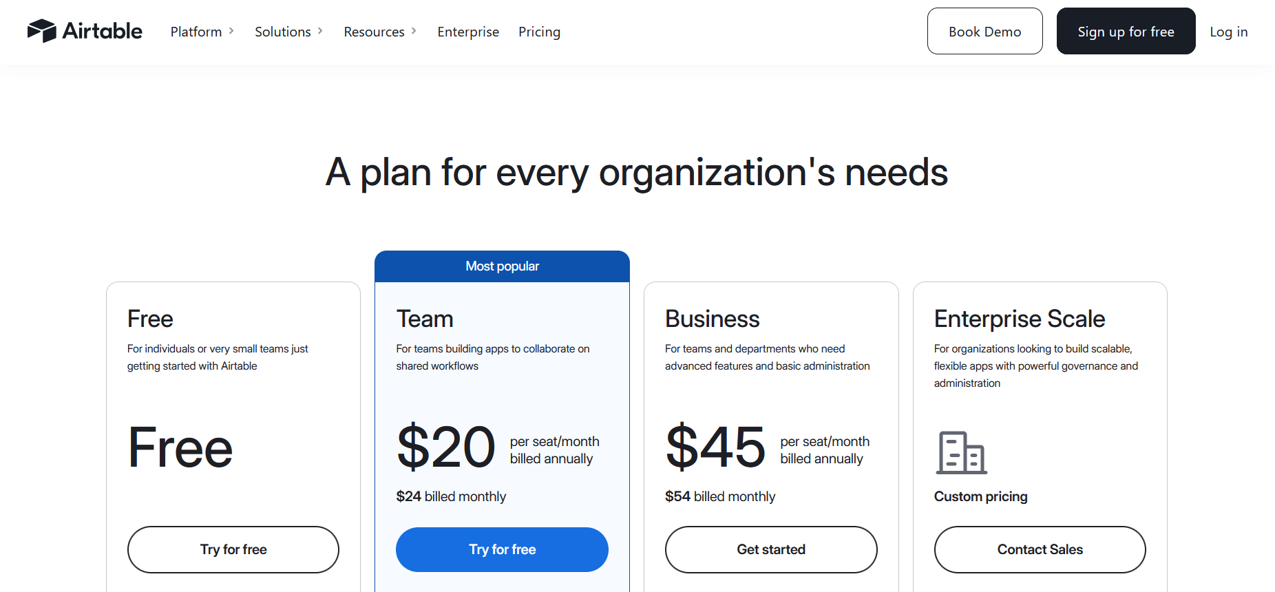This screenshot has height=592, width=1275.
Task: Click the Airtable wordmark text
Action: tap(103, 31)
